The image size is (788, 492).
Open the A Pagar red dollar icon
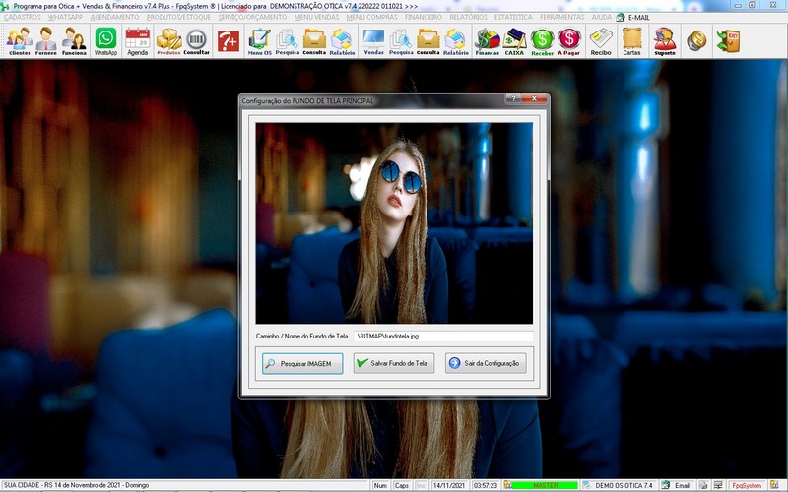[569, 40]
